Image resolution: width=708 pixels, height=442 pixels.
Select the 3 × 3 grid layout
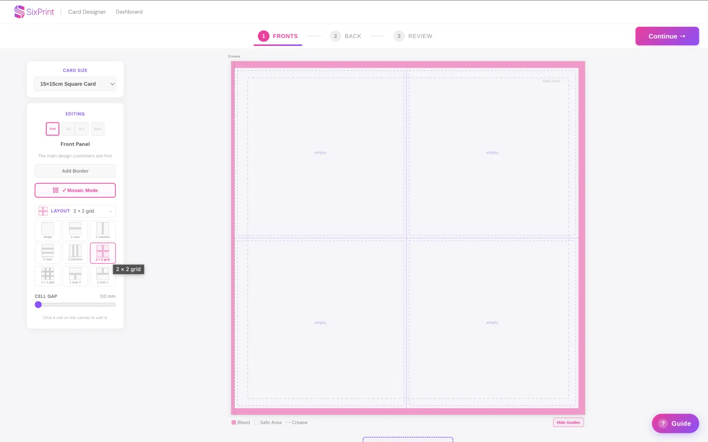click(x=48, y=276)
